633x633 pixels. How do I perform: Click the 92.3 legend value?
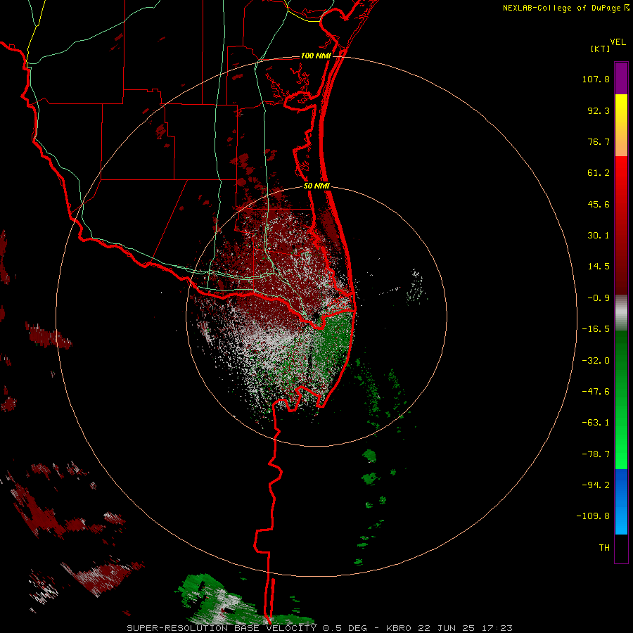[x=599, y=110]
